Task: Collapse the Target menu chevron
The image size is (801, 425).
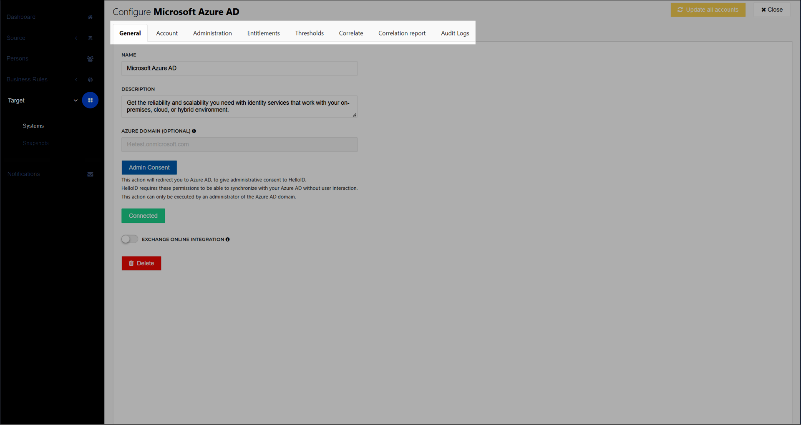Action: (x=76, y=101)
